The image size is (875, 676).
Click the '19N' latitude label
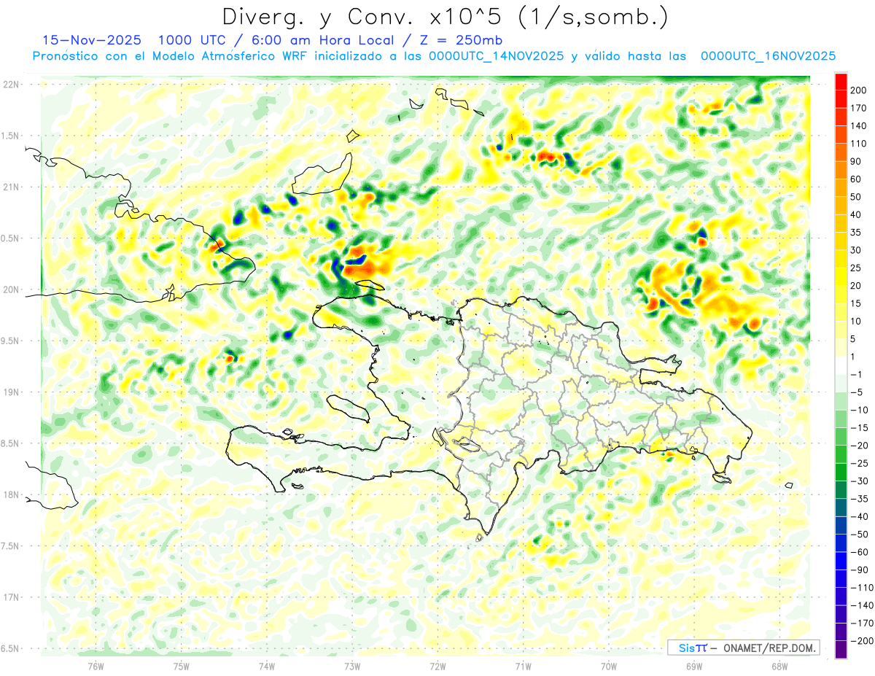(11, 392)
